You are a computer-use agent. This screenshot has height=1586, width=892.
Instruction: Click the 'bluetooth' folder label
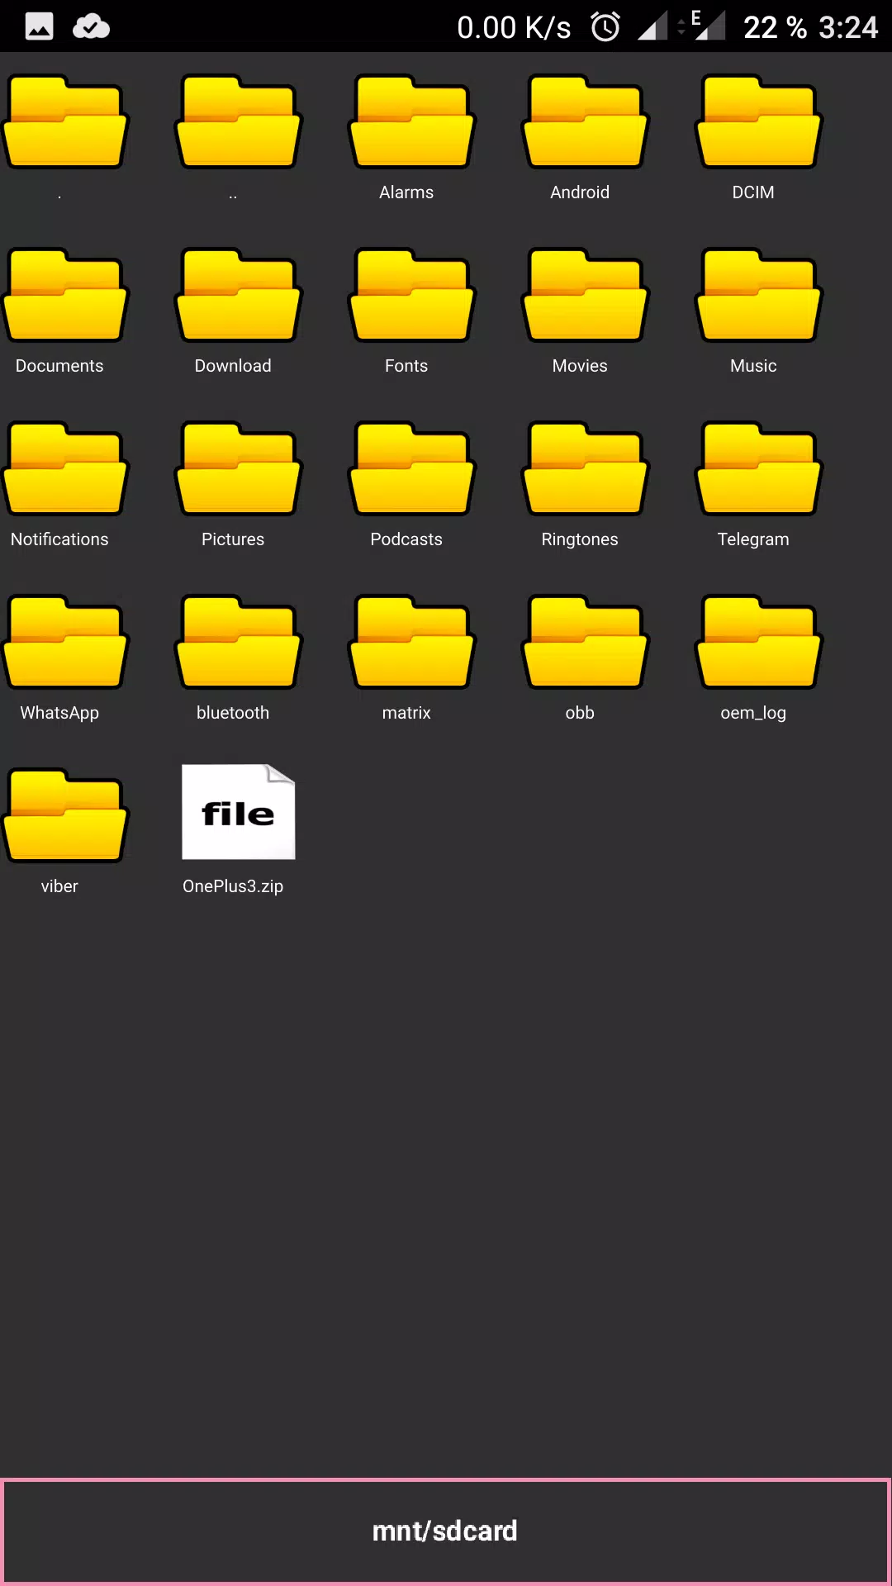[233, 713]
